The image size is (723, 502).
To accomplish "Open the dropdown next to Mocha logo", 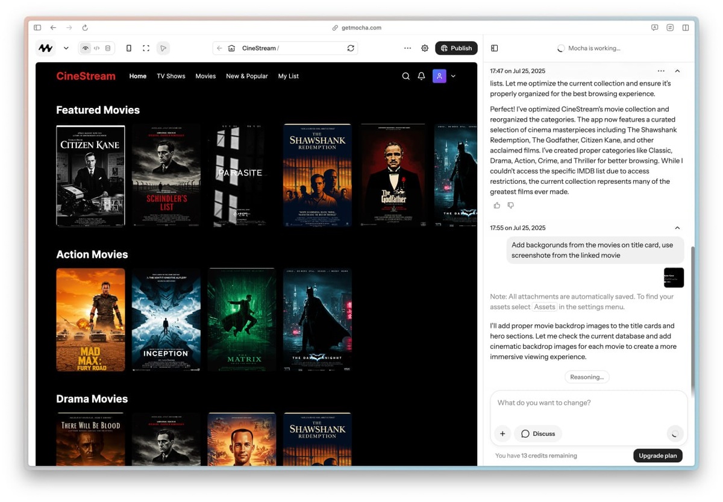I will [66, 48].
